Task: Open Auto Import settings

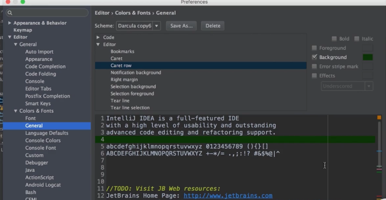Action: point(39,52)
